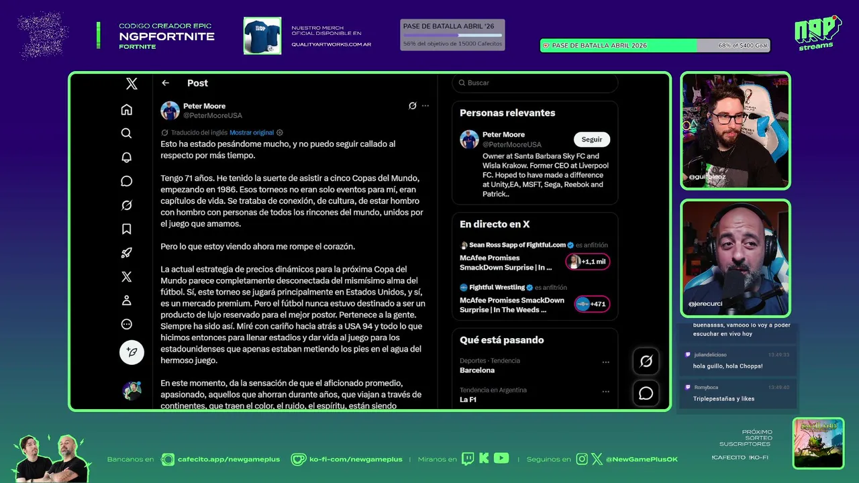859x483 pixels.
Task: Click the +1,1 mil listeners badge
Action: [588, 262]
